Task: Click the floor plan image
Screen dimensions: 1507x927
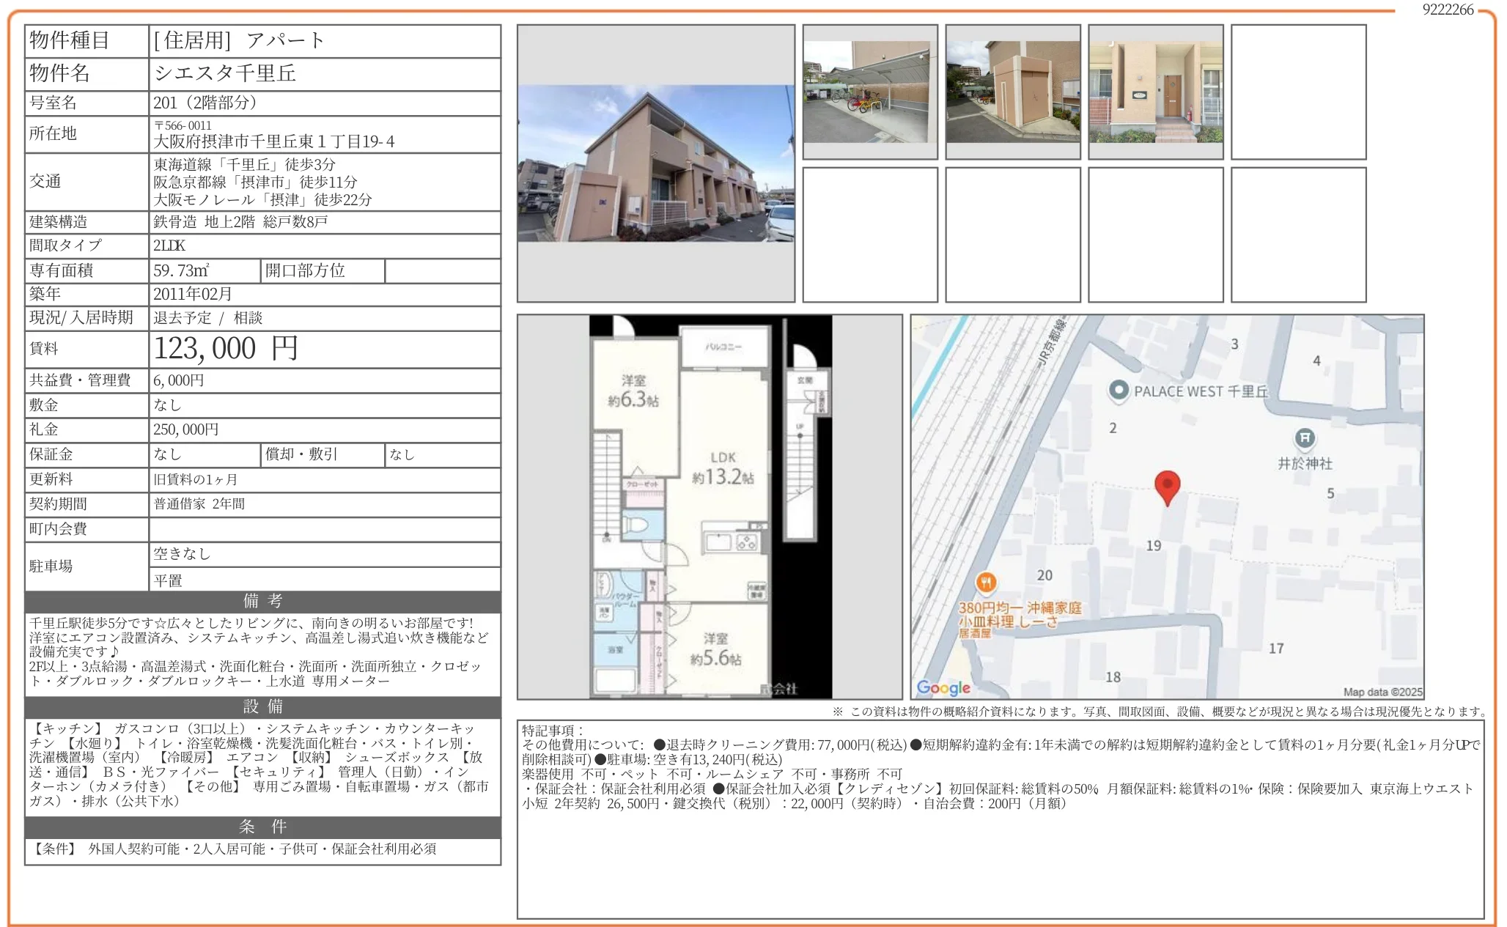Action: 710,507
